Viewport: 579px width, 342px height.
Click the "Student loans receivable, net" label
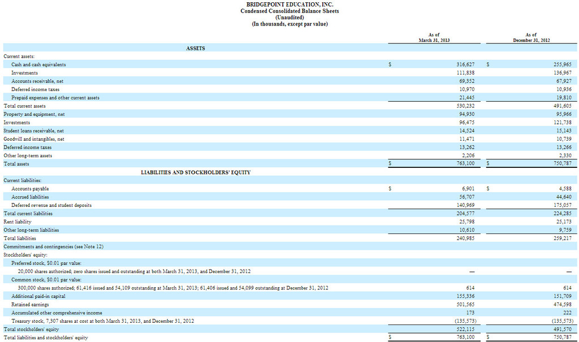pos(33,131)
